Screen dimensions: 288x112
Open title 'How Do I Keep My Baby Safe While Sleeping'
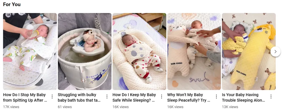click(x=134, y=98)
